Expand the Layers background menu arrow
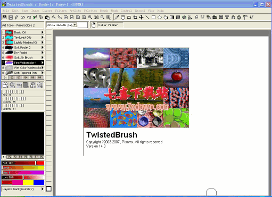The height and width of the screenshot is (197, 272). pyautogui.click(x=43, y=189)
